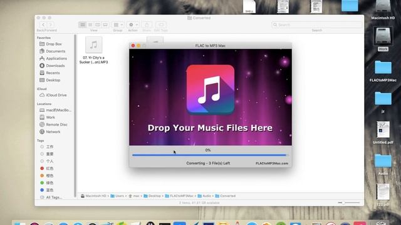This screenshot has width=401, height=225.
Task: Go back in Finder window
Action: tap(43, 25)
